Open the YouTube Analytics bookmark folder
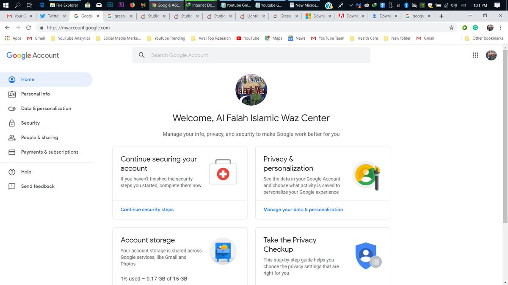Image resolution: width=508 pixels, height=285 pixels. (70, 38)
